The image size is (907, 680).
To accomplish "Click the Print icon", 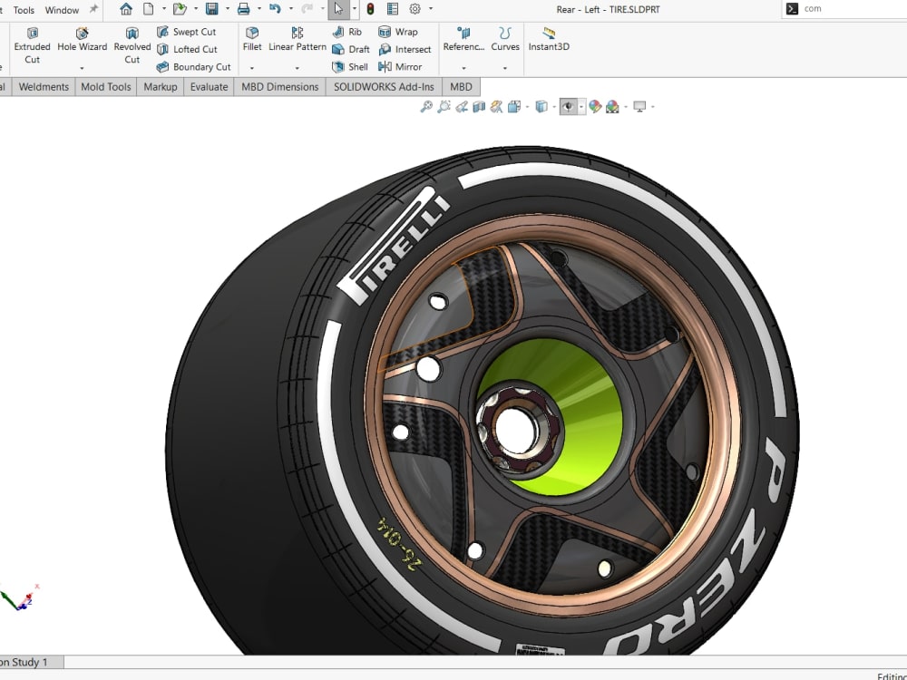I will 243,9.
